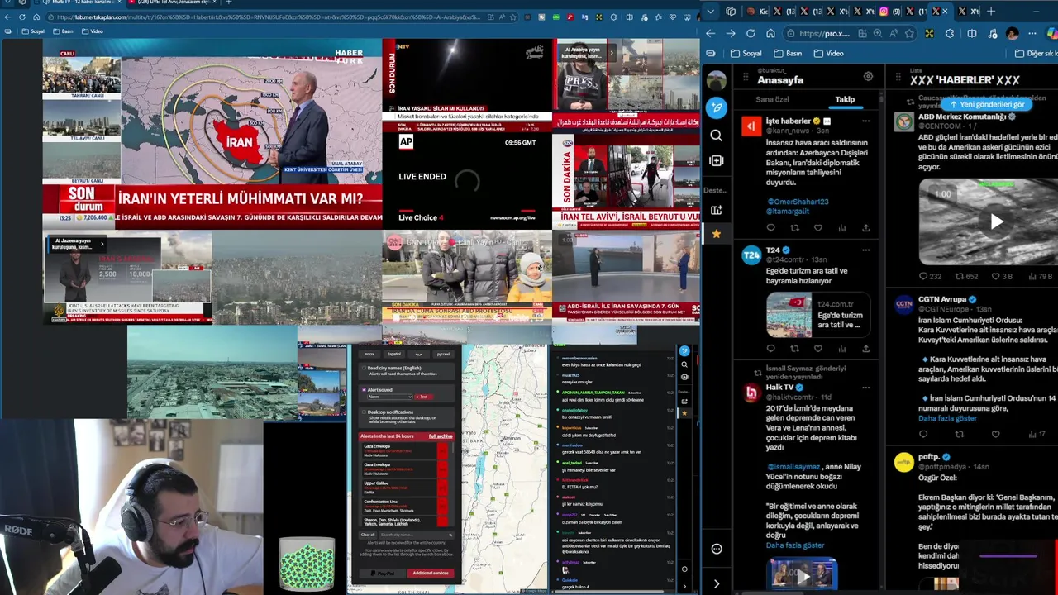Horizontal scrollbar below the chat panel
The width and height of the screenshot is (1058, 595).
point(608,592)
